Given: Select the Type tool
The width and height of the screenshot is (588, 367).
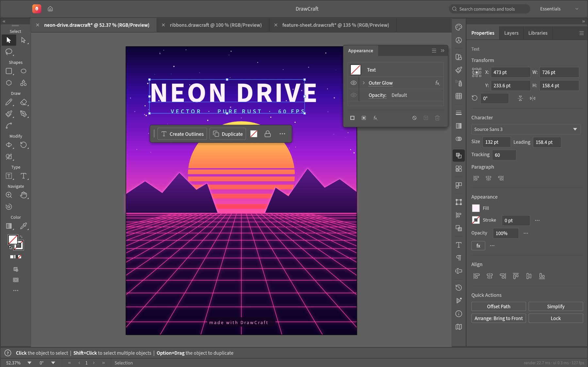Looking at the screenshot, I should click(x=23, y=176).
